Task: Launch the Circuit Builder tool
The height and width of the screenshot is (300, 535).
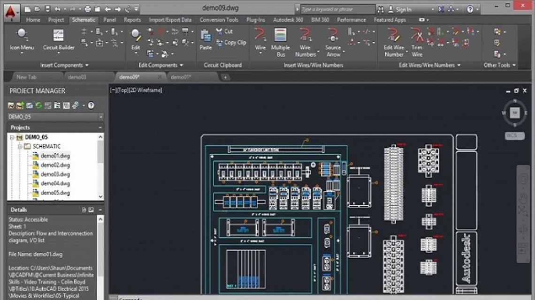Action: click(58, 40)
